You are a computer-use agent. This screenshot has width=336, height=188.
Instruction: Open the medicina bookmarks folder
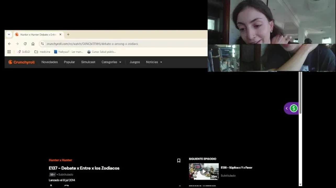pyautogui.click(x=42, y=52)
